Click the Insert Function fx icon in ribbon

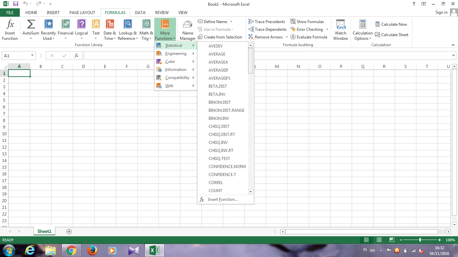[x=10, y=24]
